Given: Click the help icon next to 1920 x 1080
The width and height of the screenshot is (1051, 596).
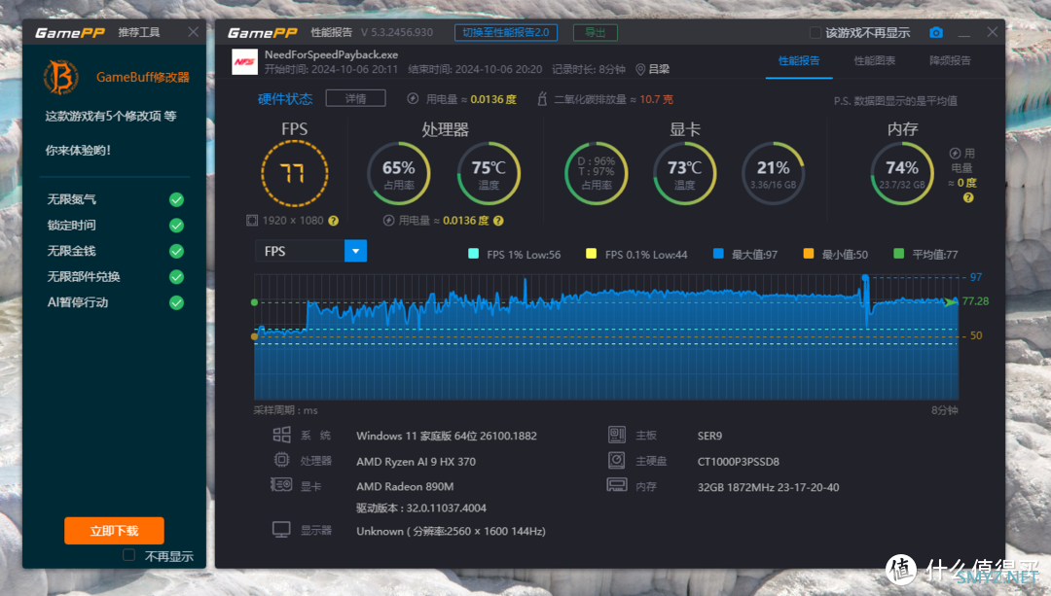Looking at the screenshot, I should [x=333, y=221].
